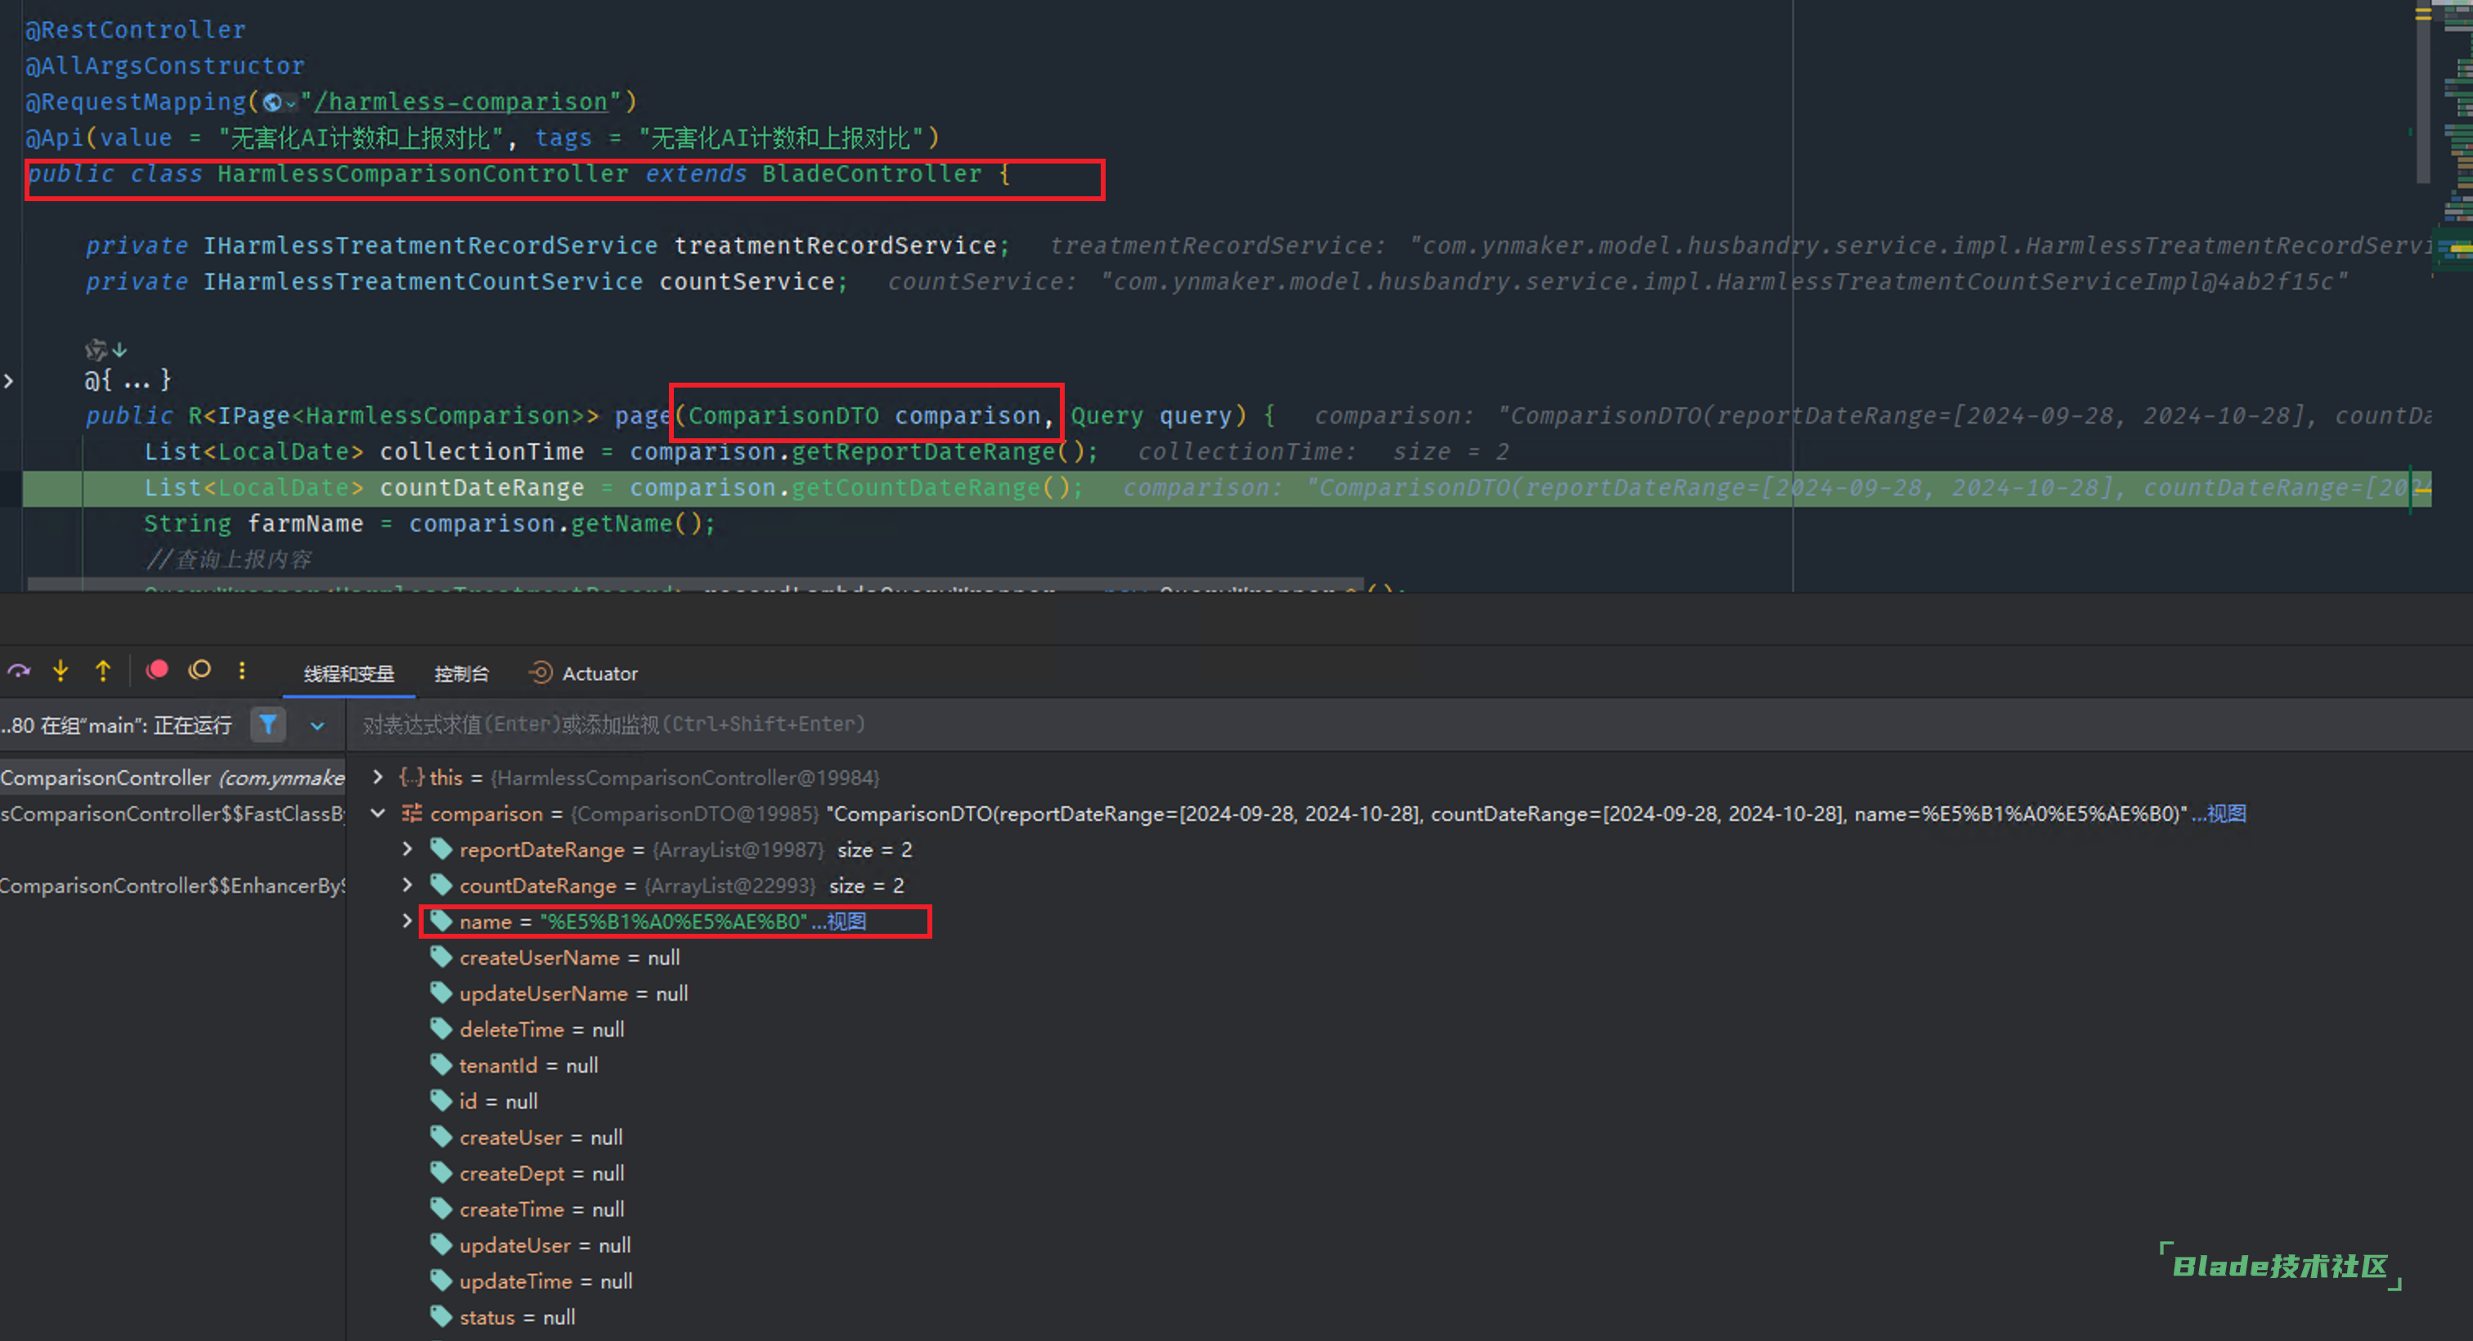Screen dimensions: 2473x1341
Task: Expand the name string node
Action: (x=407, y=921)
